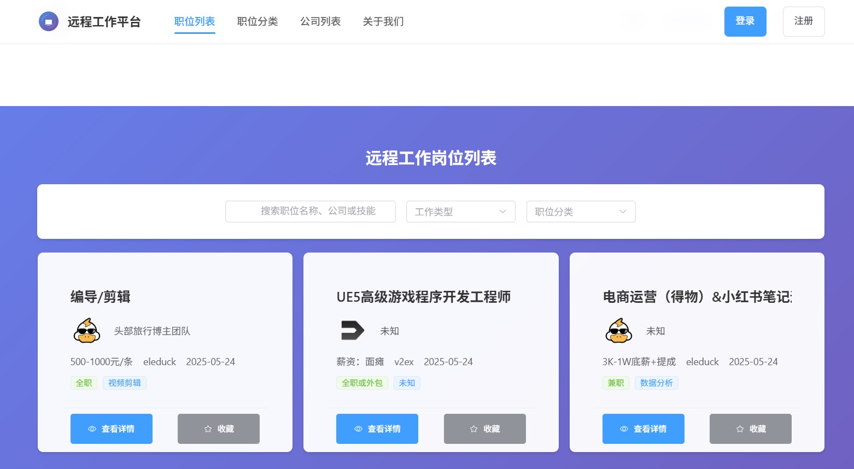Click eye icon in 编导/剪辑 查看详情 button

click(x=92, y=429)
